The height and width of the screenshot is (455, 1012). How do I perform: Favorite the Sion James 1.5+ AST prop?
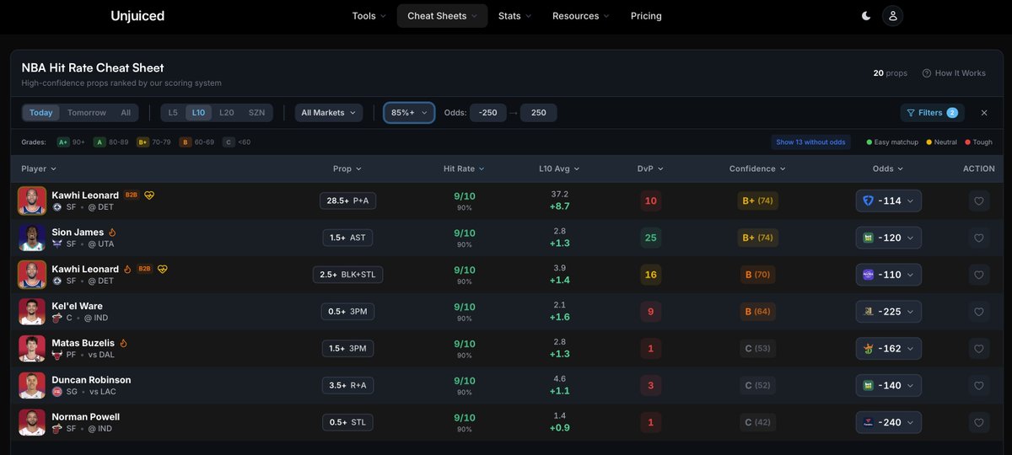point(978,238)
